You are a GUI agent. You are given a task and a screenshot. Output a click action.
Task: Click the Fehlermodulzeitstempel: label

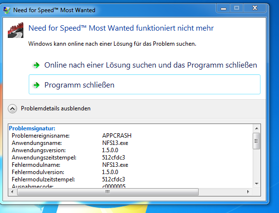[43, 179]
